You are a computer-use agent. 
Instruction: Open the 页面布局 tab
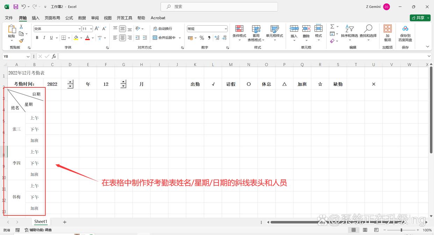52,18
